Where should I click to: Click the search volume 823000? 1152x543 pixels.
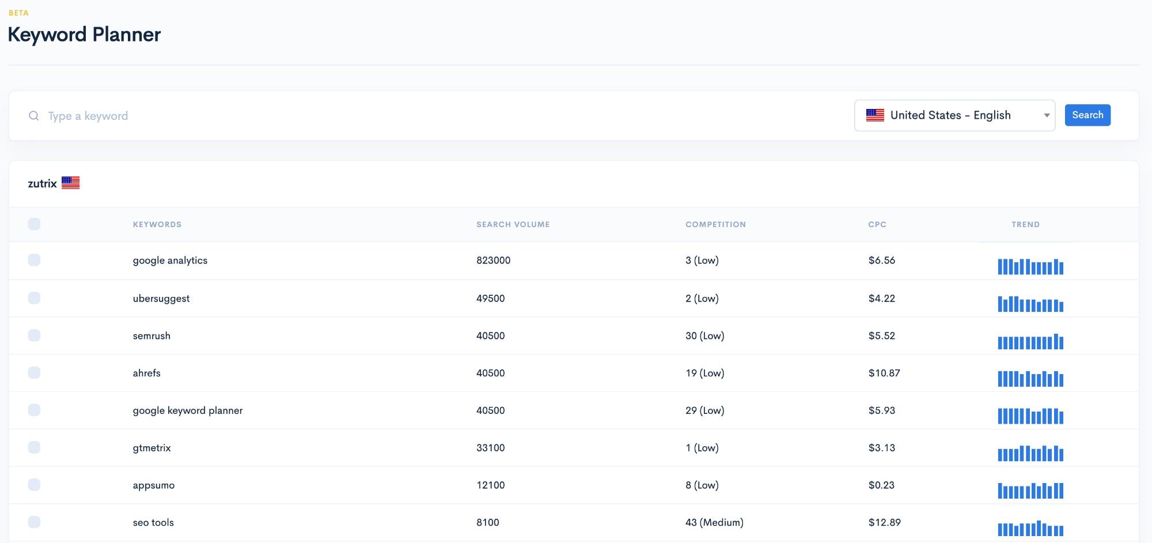(494, 260)
